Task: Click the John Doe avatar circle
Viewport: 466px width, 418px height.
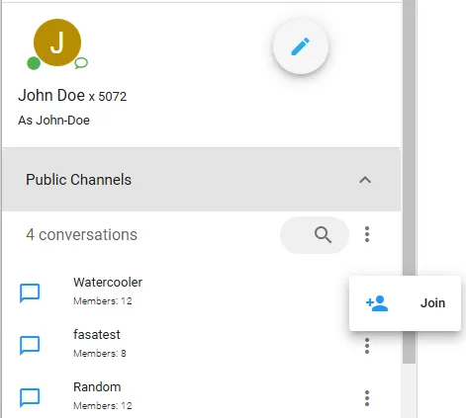Action: coord(57,42)
